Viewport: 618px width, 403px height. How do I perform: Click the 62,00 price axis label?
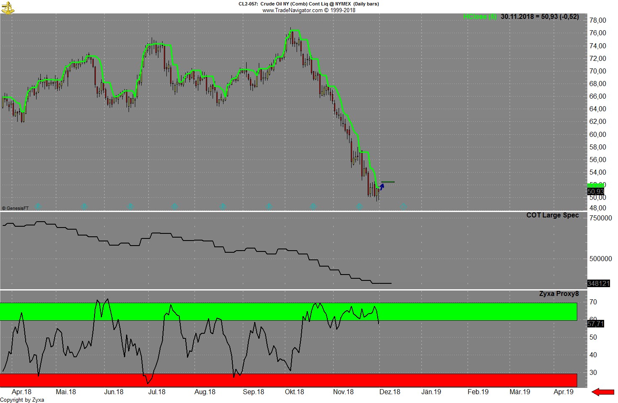(x=598, y=121)
